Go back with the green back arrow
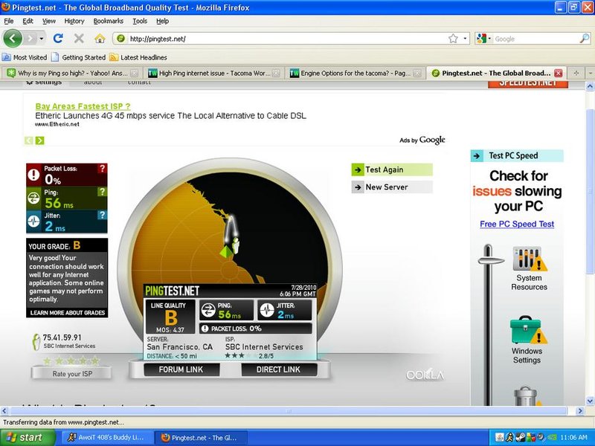Screen dimensions: 595x446 [13, 39]
